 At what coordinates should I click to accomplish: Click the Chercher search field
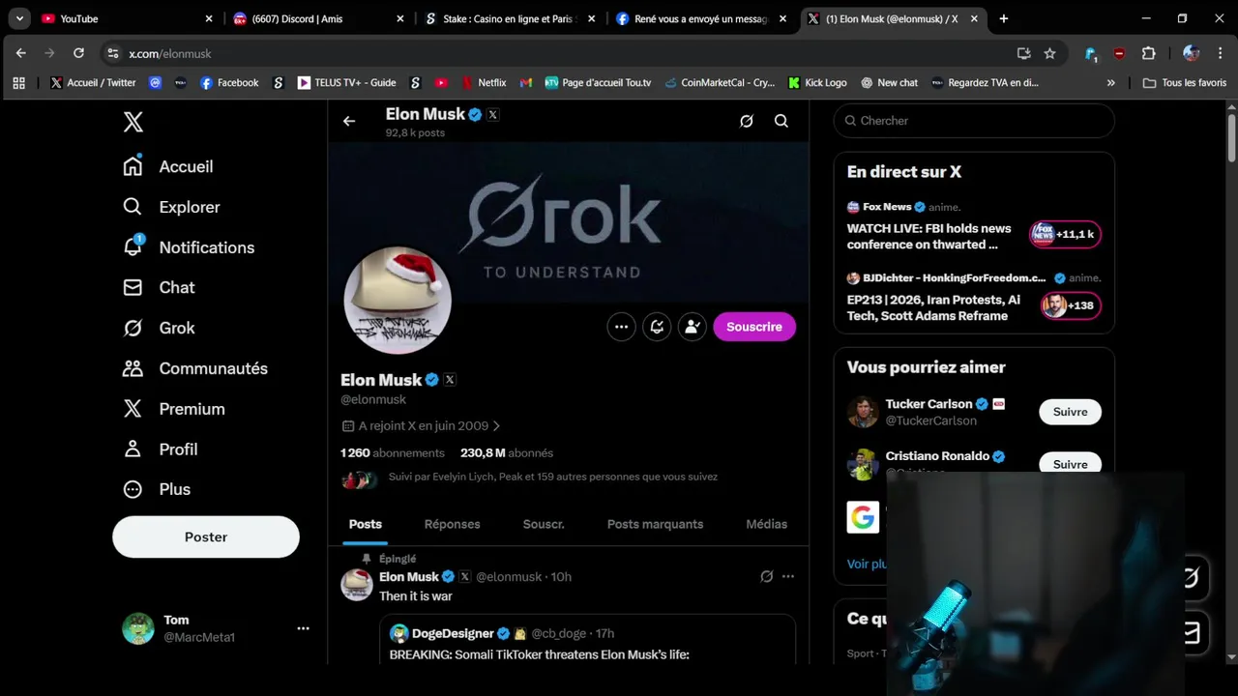point(974,121)
